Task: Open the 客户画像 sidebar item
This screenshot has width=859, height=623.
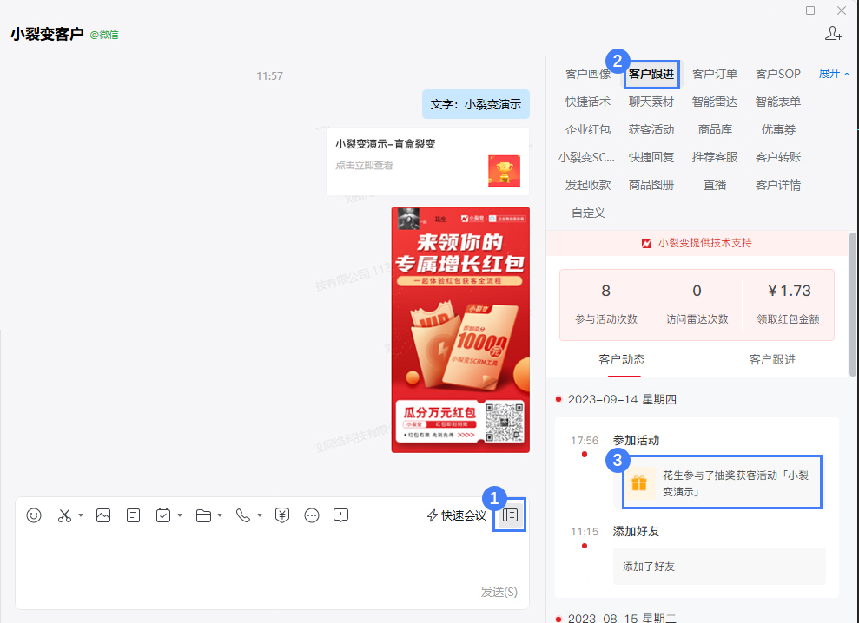Action: pos(588,74)
